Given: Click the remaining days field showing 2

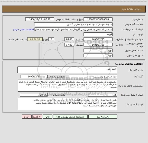Looking at the screenshot, I should [x=51, y=39].
